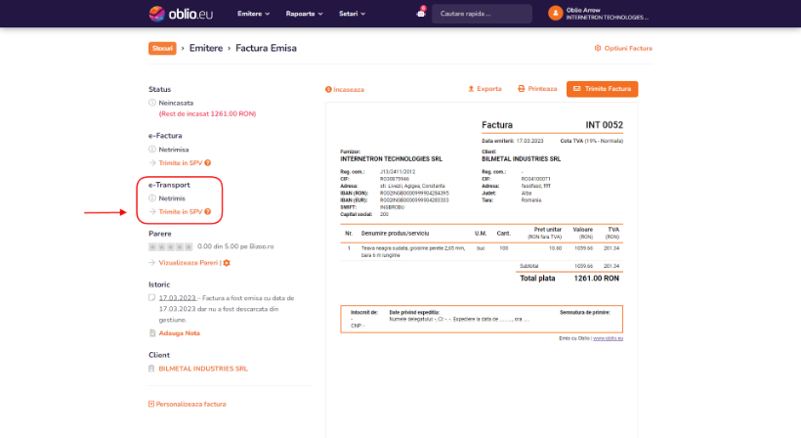Click the Stocuri breadcrumb badge
The width and height of the screenshot is (801, 438).
[x=162, y=48]
